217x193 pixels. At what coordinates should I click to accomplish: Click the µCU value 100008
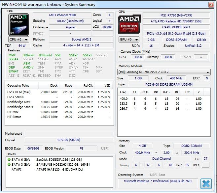point(107,27)
